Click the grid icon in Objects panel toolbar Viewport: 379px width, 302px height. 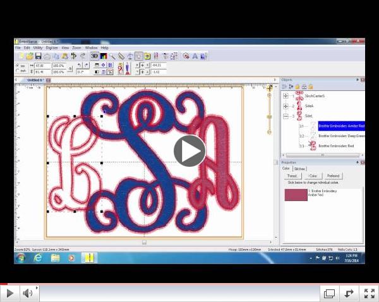304,87
